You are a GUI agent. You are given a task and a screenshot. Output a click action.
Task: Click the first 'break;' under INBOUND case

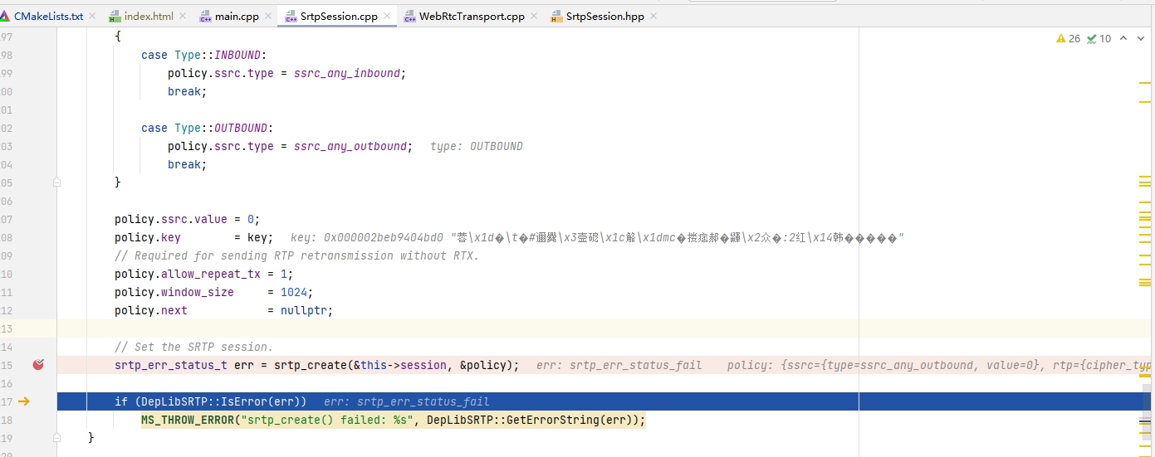pyautogui.click(x=187, y=91)
